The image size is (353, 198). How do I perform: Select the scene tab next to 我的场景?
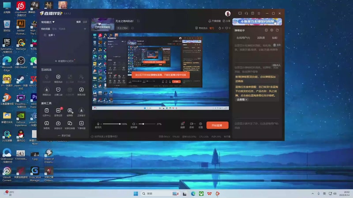pyautogui.click(x=54, y=29)
